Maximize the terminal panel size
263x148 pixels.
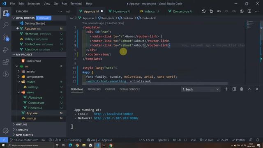tap(249, 89)
